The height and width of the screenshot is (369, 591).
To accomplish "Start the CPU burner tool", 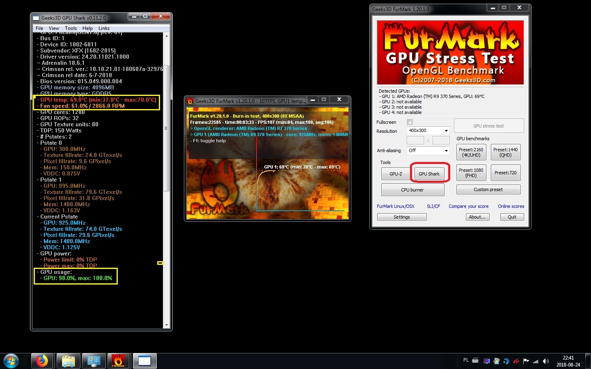I will 412,190.
